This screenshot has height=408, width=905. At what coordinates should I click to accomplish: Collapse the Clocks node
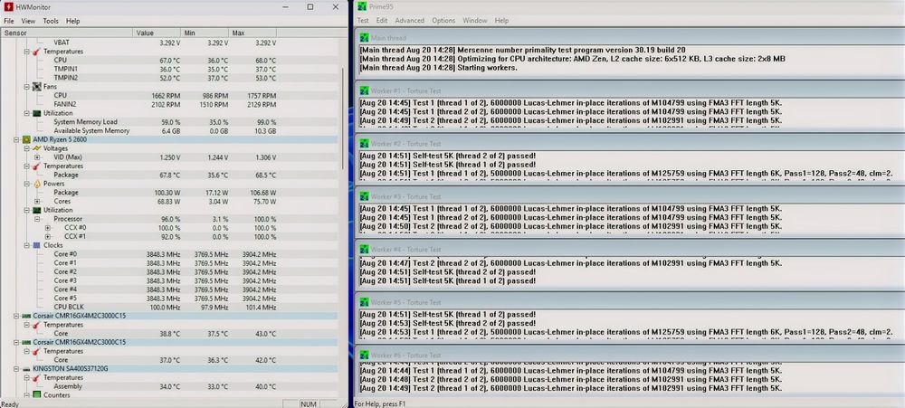point(27,245)
